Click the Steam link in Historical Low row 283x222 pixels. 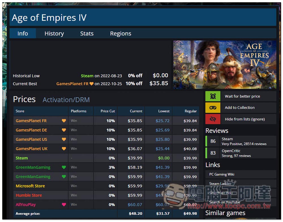(x=87, y=76)
